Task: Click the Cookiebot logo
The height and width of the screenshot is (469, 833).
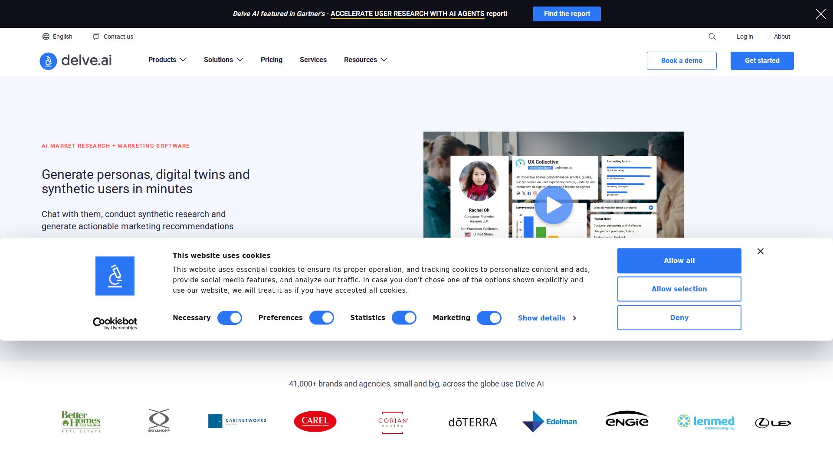Action: click(x=115, y=323)
